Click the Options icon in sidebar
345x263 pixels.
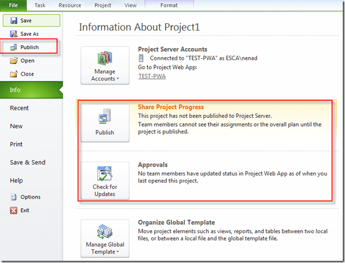14,197
